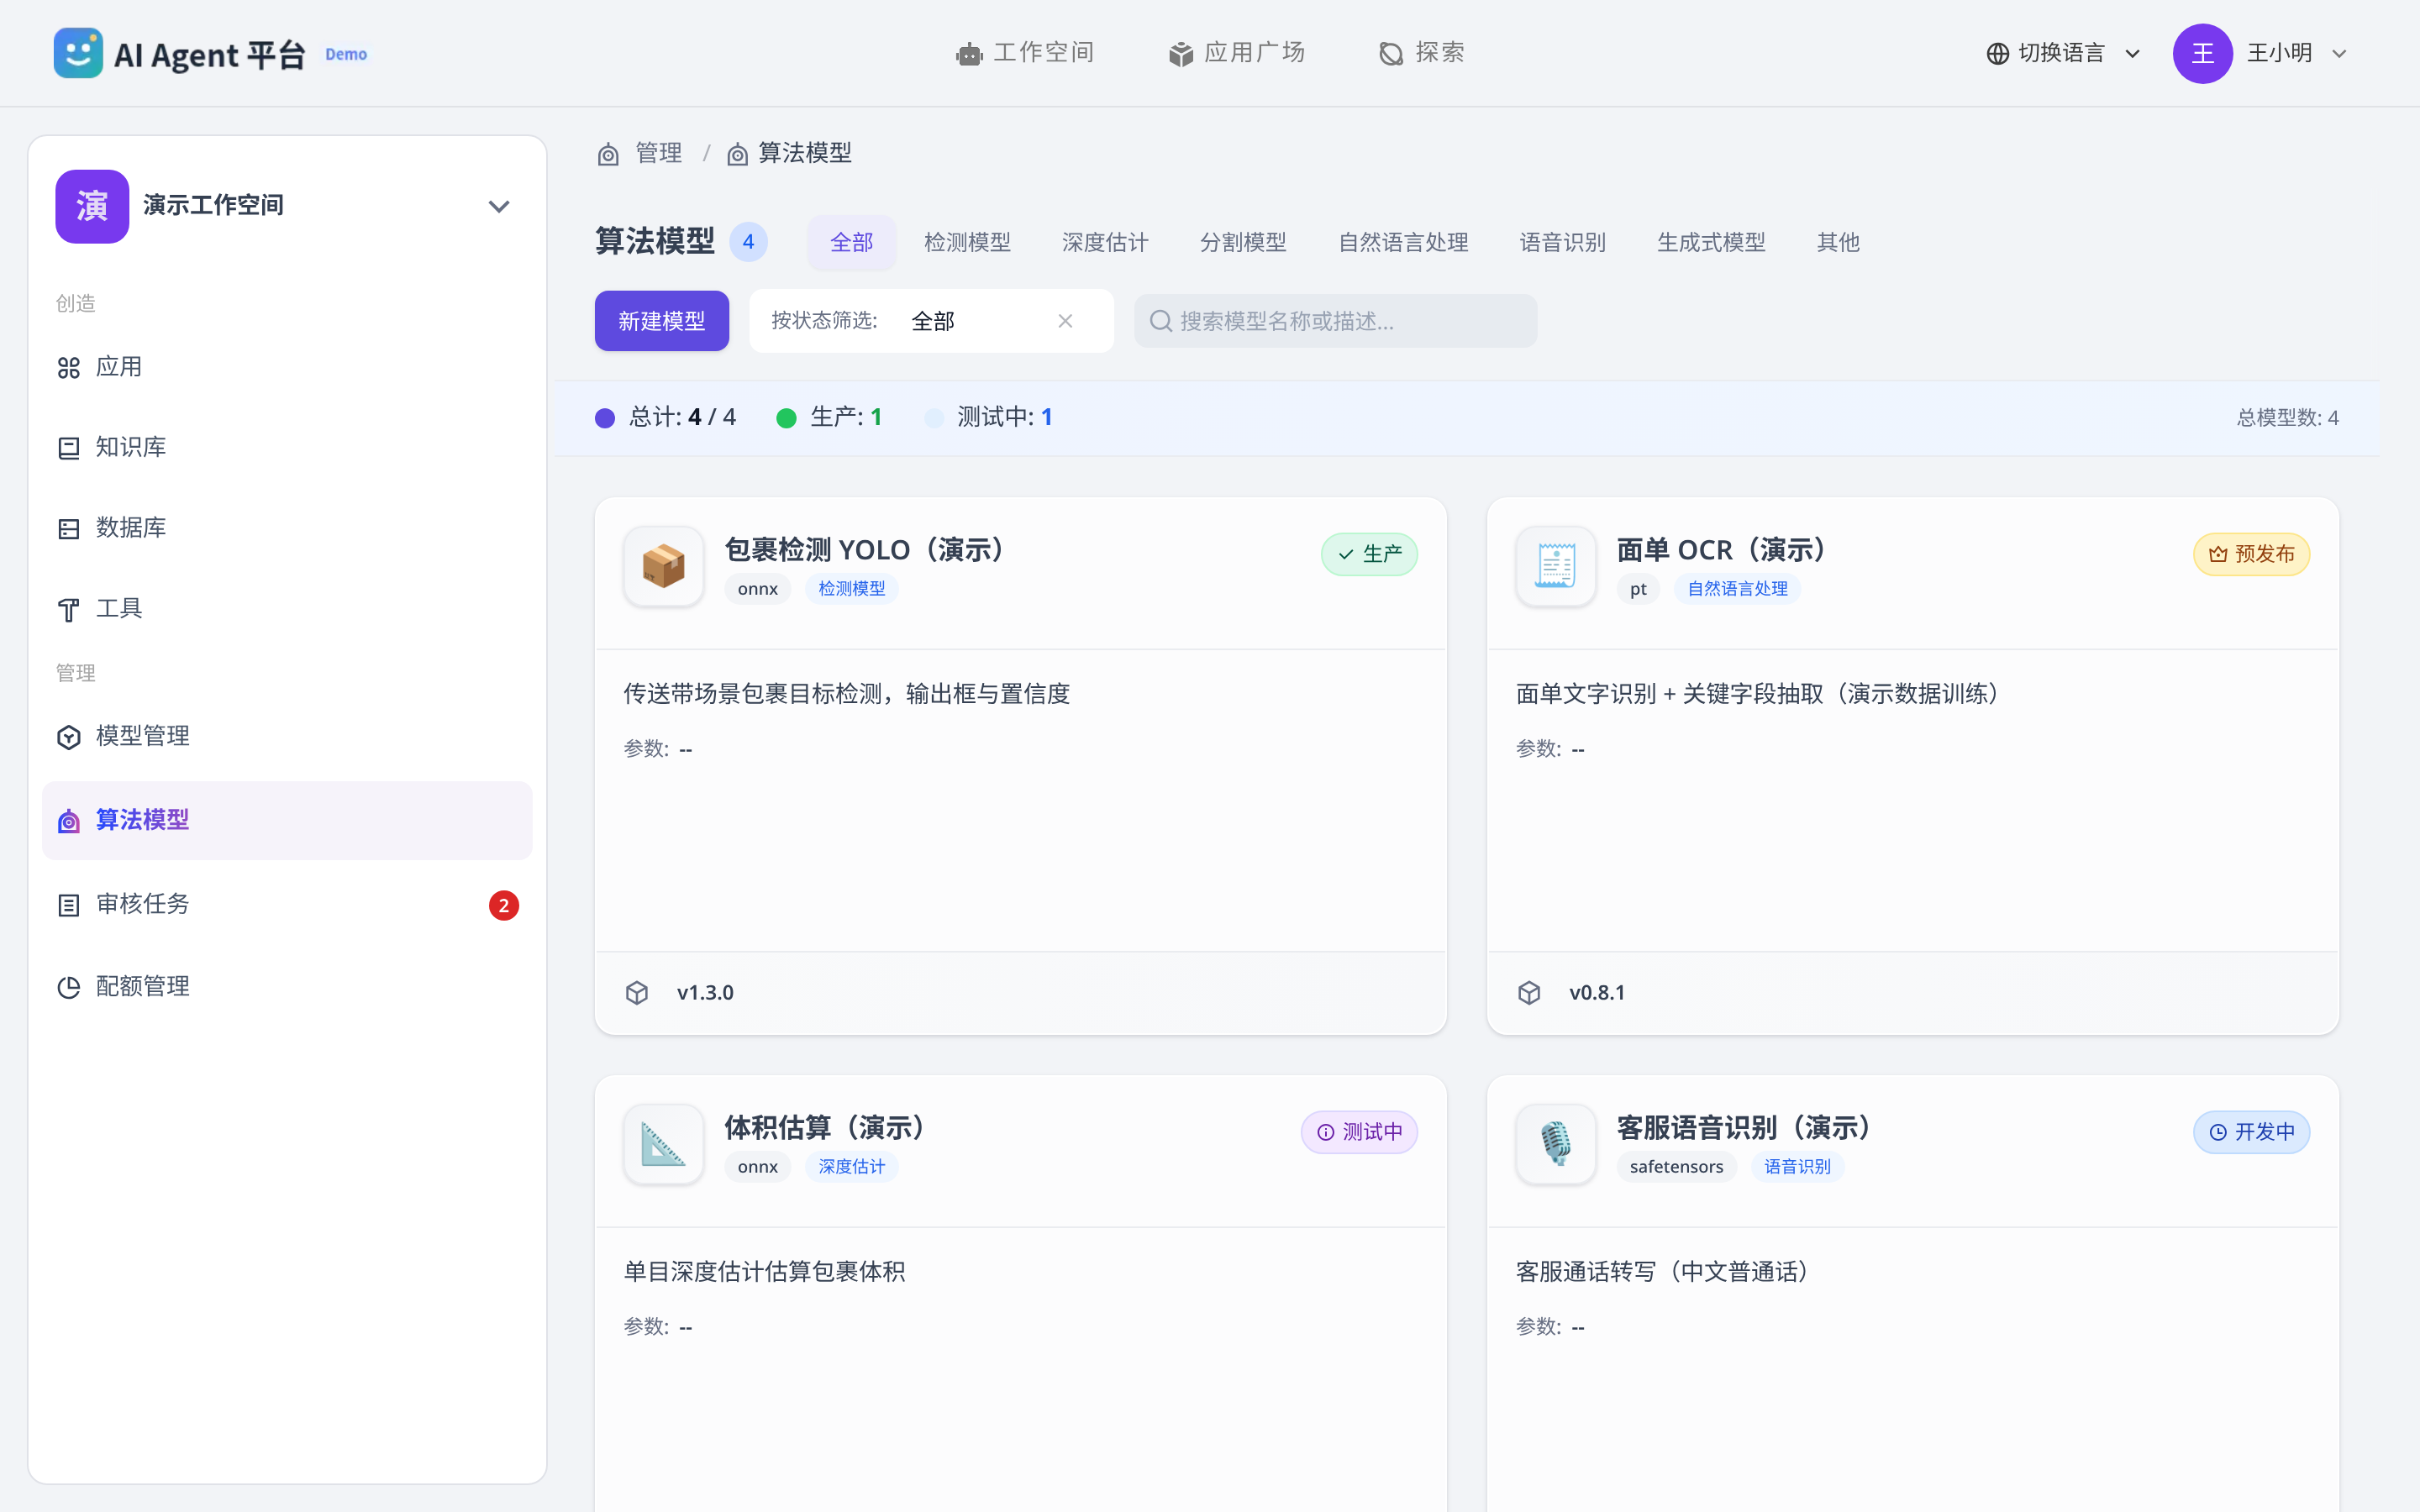Open 应用广场 in top navigation
This screenshot has height=1512, width=2420.
[x=1237, y=53]
